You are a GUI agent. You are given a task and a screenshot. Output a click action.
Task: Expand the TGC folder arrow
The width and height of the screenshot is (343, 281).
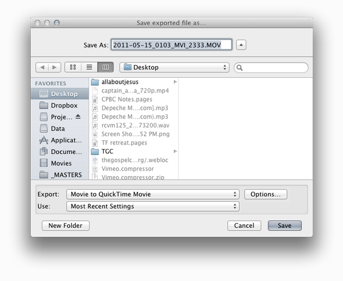click(175, 151)
